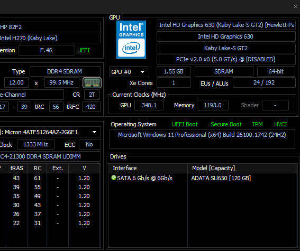
Task: Select the timing row with tRAS 43
Action: pos(50,178)
